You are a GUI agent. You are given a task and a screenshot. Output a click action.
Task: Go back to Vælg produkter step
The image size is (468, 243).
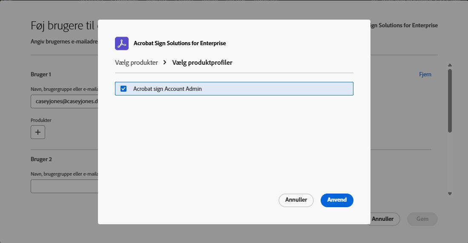pyautogui.click(x=136, y=63)
